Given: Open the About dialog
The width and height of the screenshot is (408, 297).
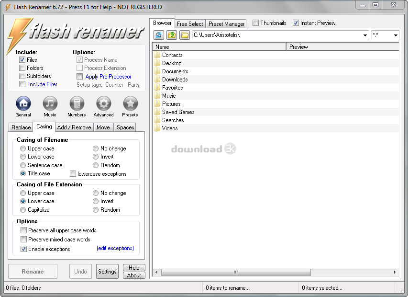Looking at the screenshot, I should [134, 275].
